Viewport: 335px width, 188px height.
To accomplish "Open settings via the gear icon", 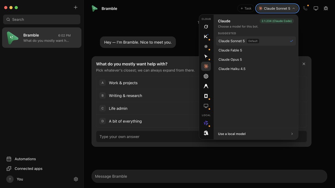I will (76, 179).
